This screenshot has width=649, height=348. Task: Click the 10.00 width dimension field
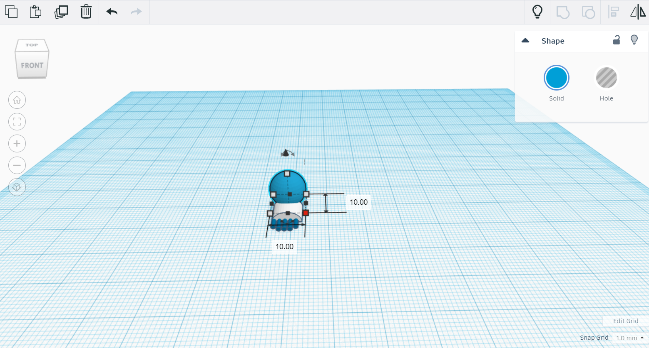[x=285, y=247]
